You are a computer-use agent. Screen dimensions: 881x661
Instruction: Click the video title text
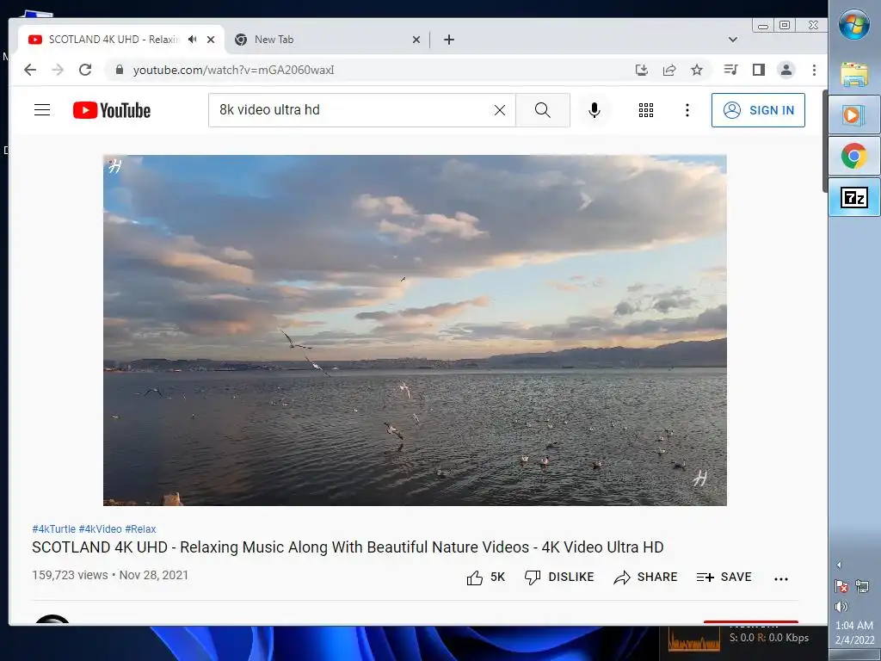point(348,547)
